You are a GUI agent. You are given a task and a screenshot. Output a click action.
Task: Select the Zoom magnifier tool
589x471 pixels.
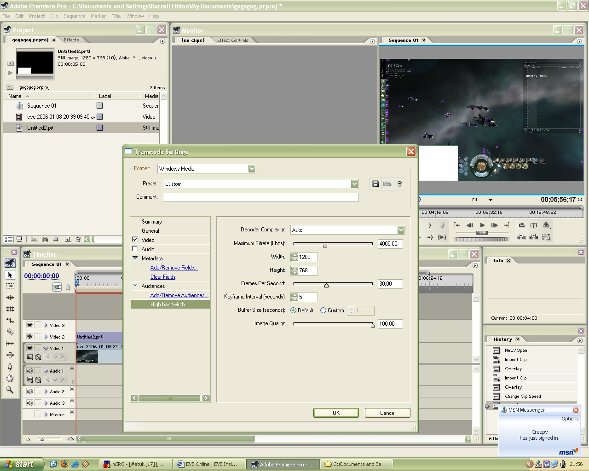(10, 390)
